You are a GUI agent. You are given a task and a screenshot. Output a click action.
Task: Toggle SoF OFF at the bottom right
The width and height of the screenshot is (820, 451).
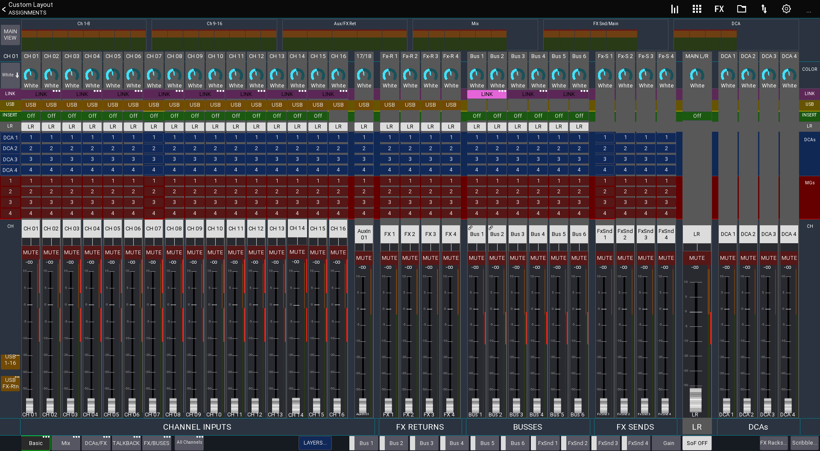(x=696, y=443)
